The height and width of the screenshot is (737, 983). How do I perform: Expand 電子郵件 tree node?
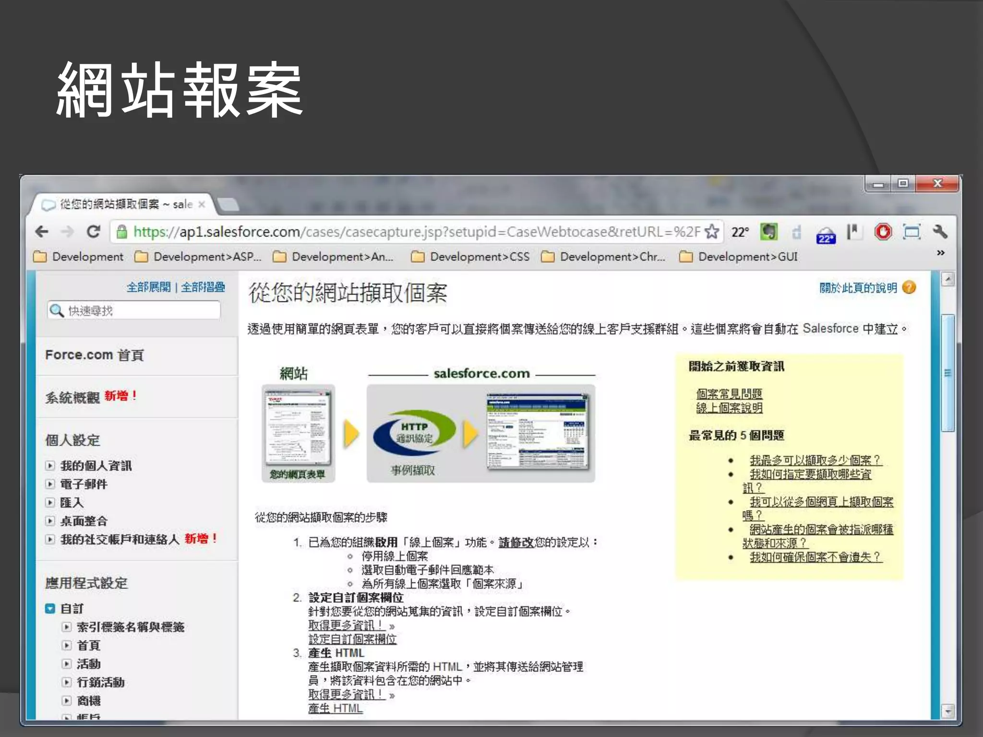click(x=50, y=484)
